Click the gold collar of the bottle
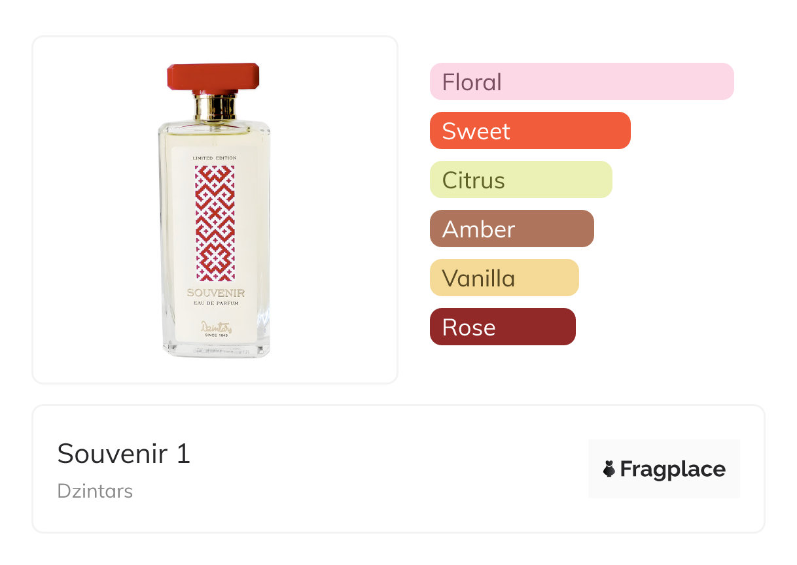 click(215, 107)
